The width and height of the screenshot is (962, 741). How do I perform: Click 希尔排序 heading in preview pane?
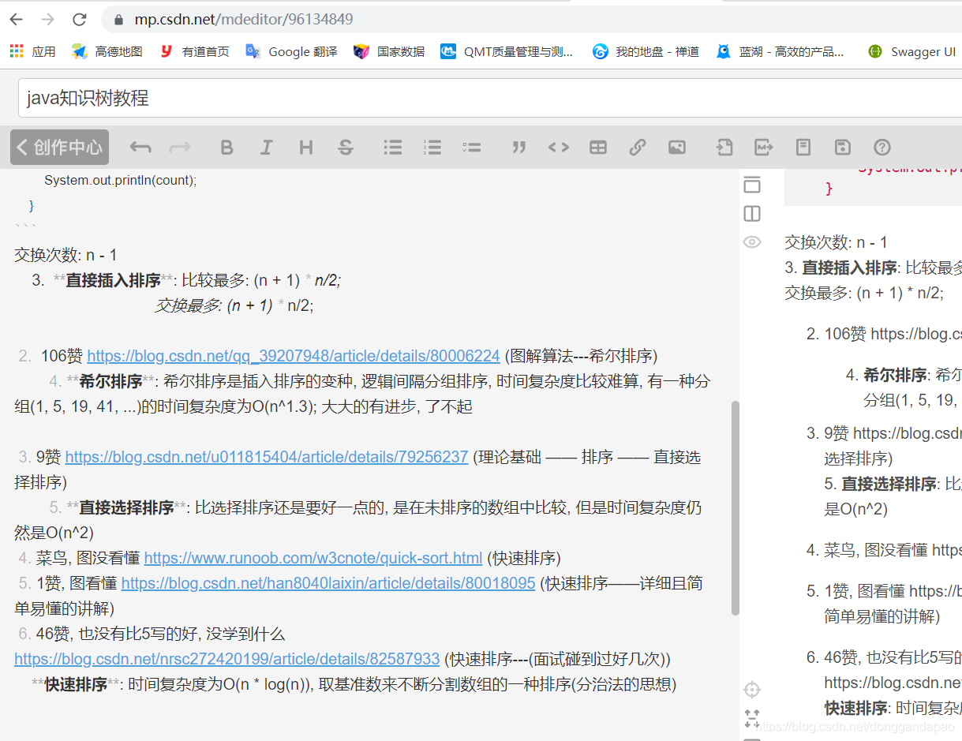tap(895, 375)
